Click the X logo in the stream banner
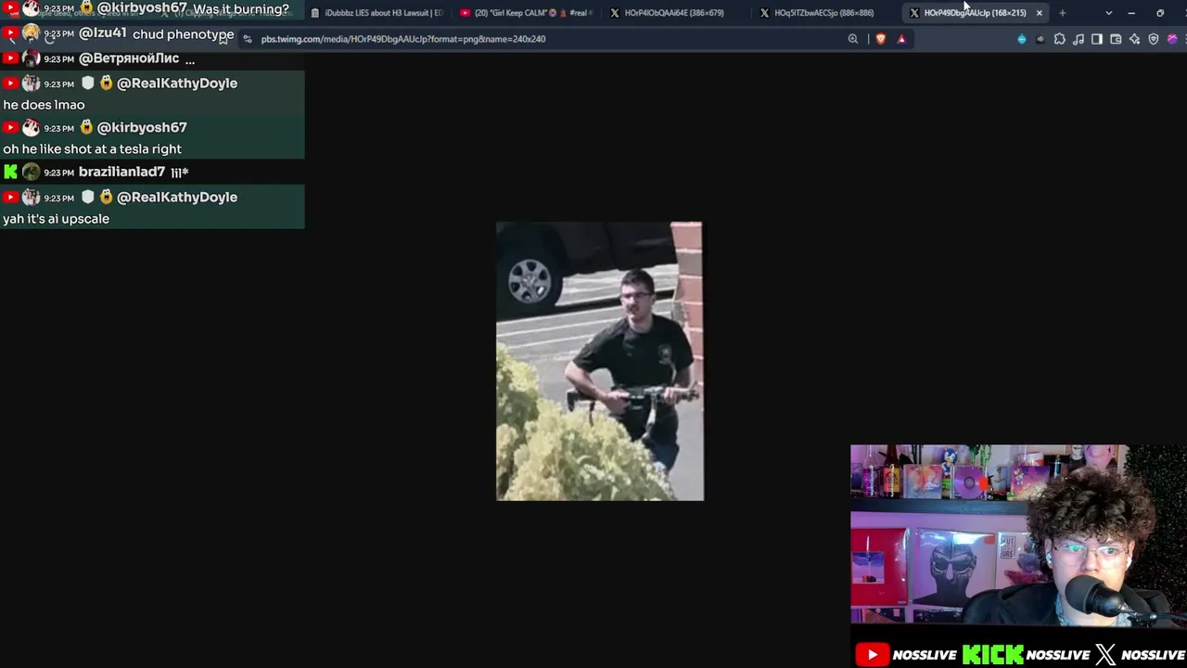 (x=1104, y=655)
